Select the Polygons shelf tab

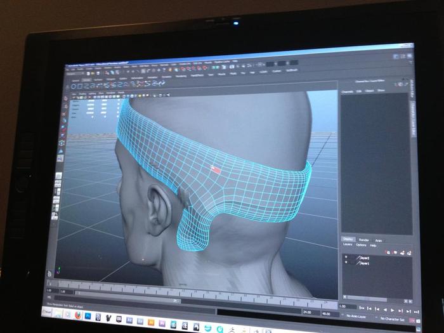[x=111, y=79]
